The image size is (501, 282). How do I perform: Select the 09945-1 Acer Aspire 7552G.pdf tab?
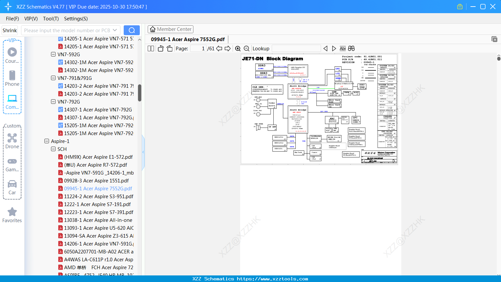(x=188, y=39)
